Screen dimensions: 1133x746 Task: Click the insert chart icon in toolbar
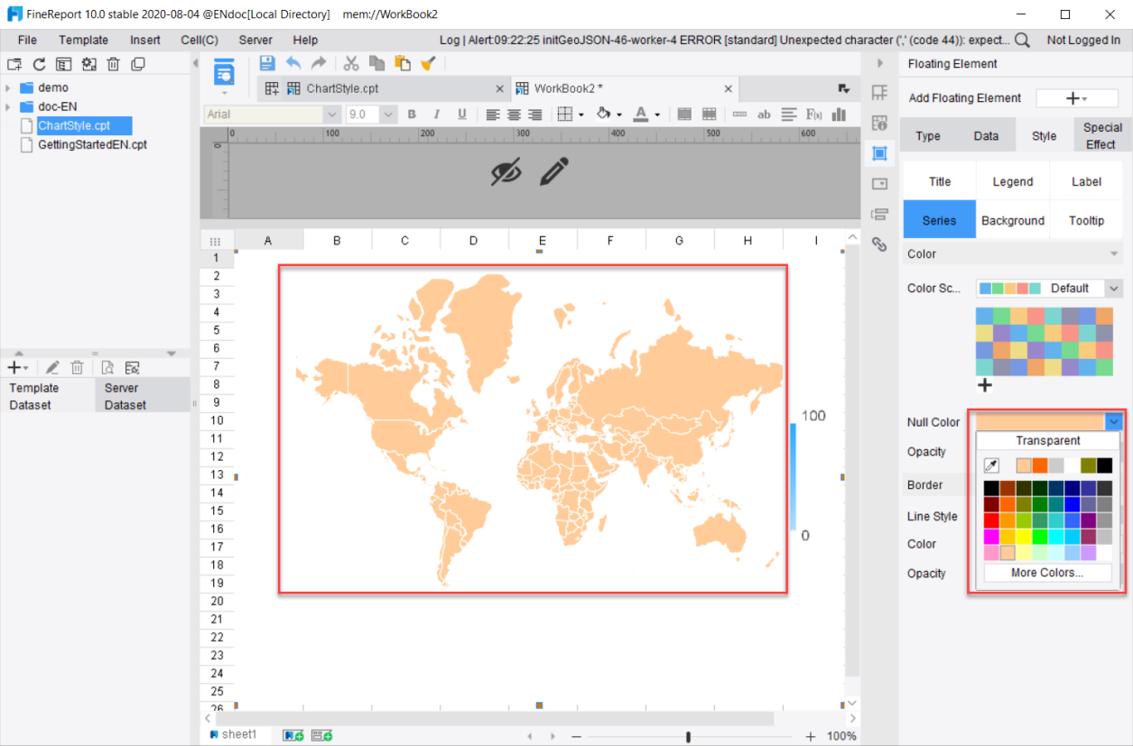point(839,115)
